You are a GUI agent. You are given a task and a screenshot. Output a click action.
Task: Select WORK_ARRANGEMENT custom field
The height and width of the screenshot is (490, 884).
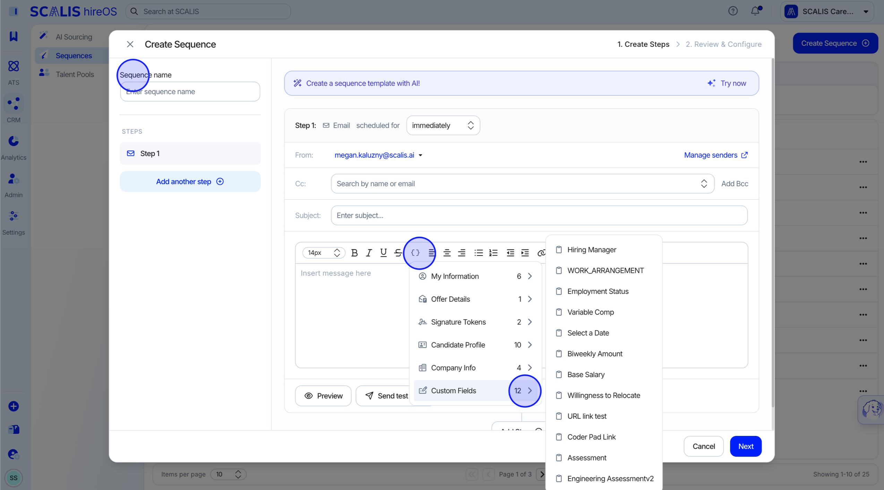click(604, 270)
